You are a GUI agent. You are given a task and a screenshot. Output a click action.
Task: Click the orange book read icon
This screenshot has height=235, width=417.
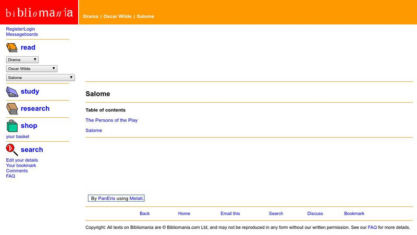point(12,47)
